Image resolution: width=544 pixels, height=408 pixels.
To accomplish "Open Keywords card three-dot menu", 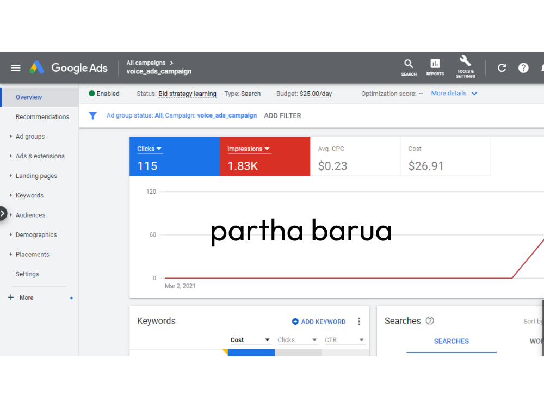I will [x=359, y=322].
